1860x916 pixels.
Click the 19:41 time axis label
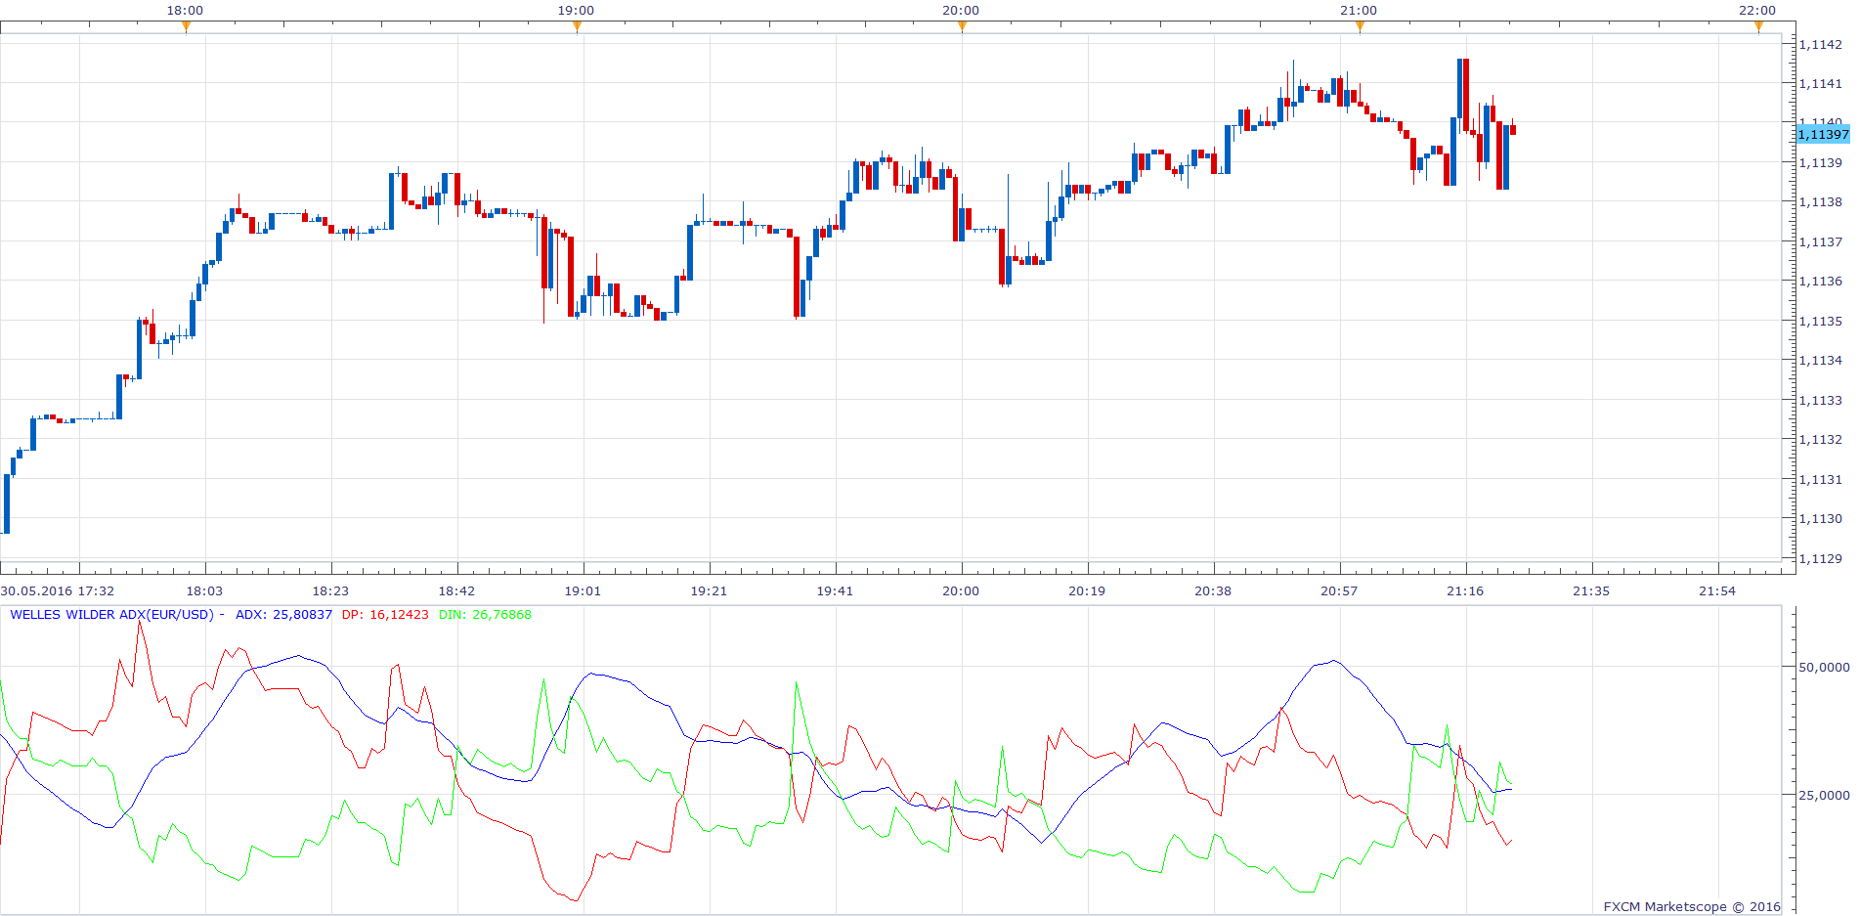pyautogui.click(x=835, y=590)
